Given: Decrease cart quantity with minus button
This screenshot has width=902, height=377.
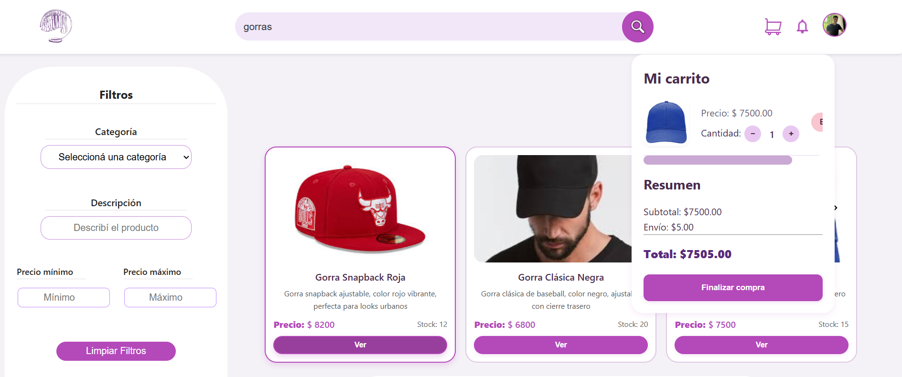Looking at the screenshot, I should 752,134.
